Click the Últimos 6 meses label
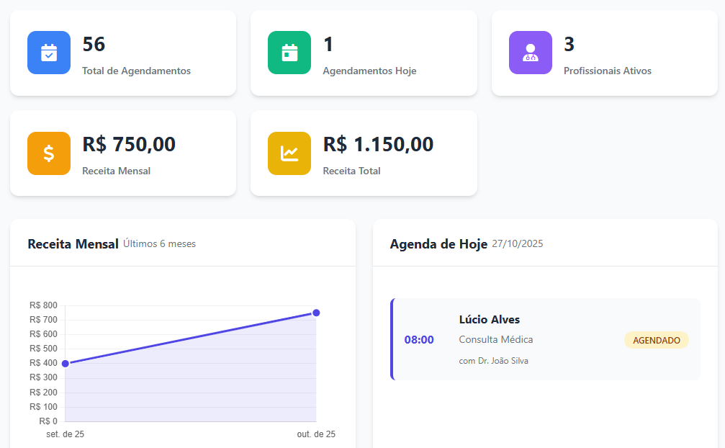725x448 pixels. pos(160,244)
